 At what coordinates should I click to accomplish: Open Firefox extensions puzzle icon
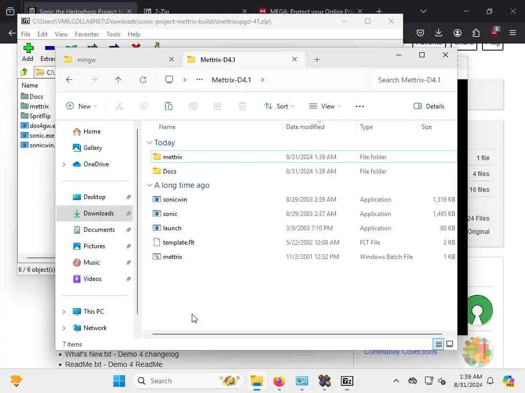tap(476, 33)
